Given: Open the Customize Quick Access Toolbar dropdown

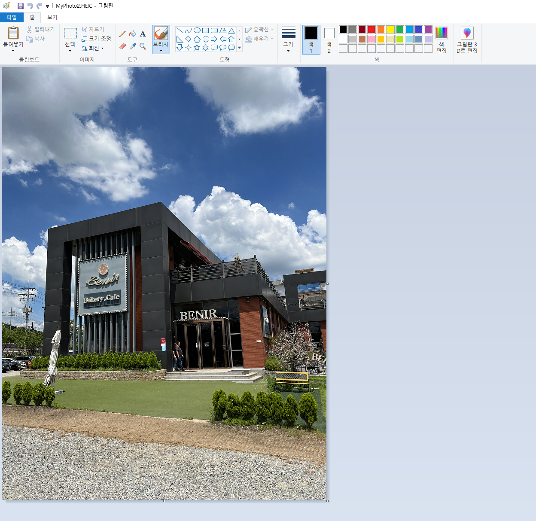Looking at the screenshot, I should [47, 6].
